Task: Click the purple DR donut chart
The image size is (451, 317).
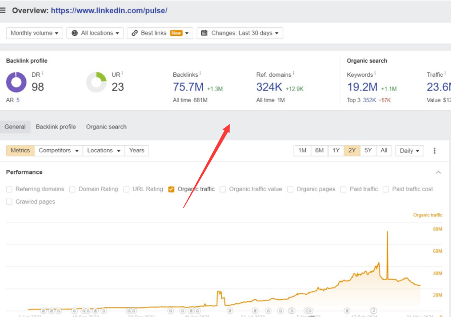Action: 16,82
